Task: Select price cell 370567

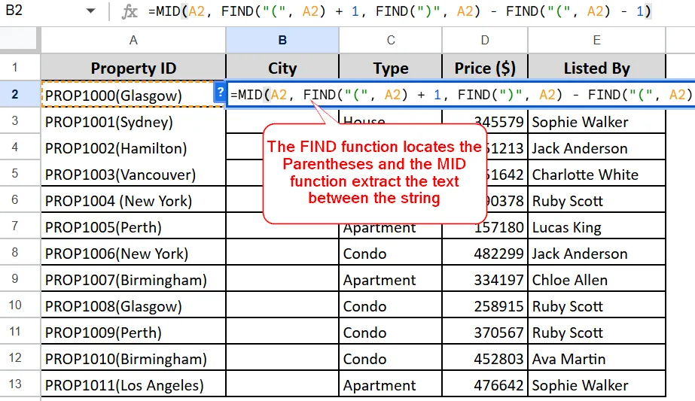Action: [485, 333]
